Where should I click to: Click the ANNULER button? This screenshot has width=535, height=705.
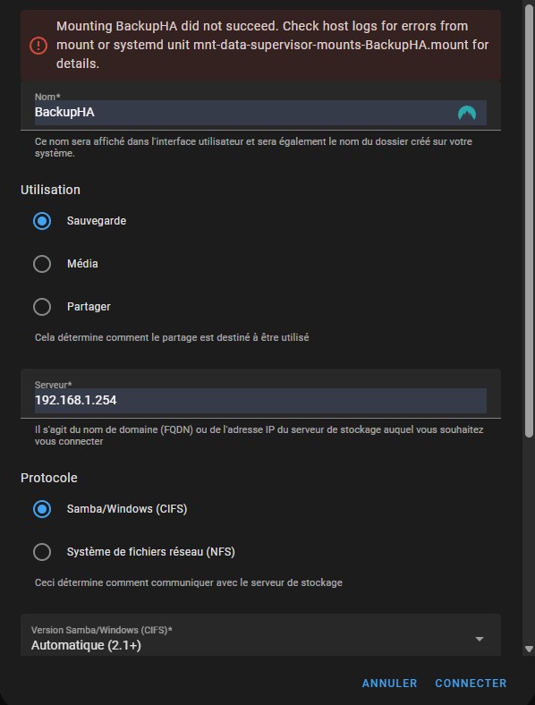pyautogui.click(x=389, y=683)
